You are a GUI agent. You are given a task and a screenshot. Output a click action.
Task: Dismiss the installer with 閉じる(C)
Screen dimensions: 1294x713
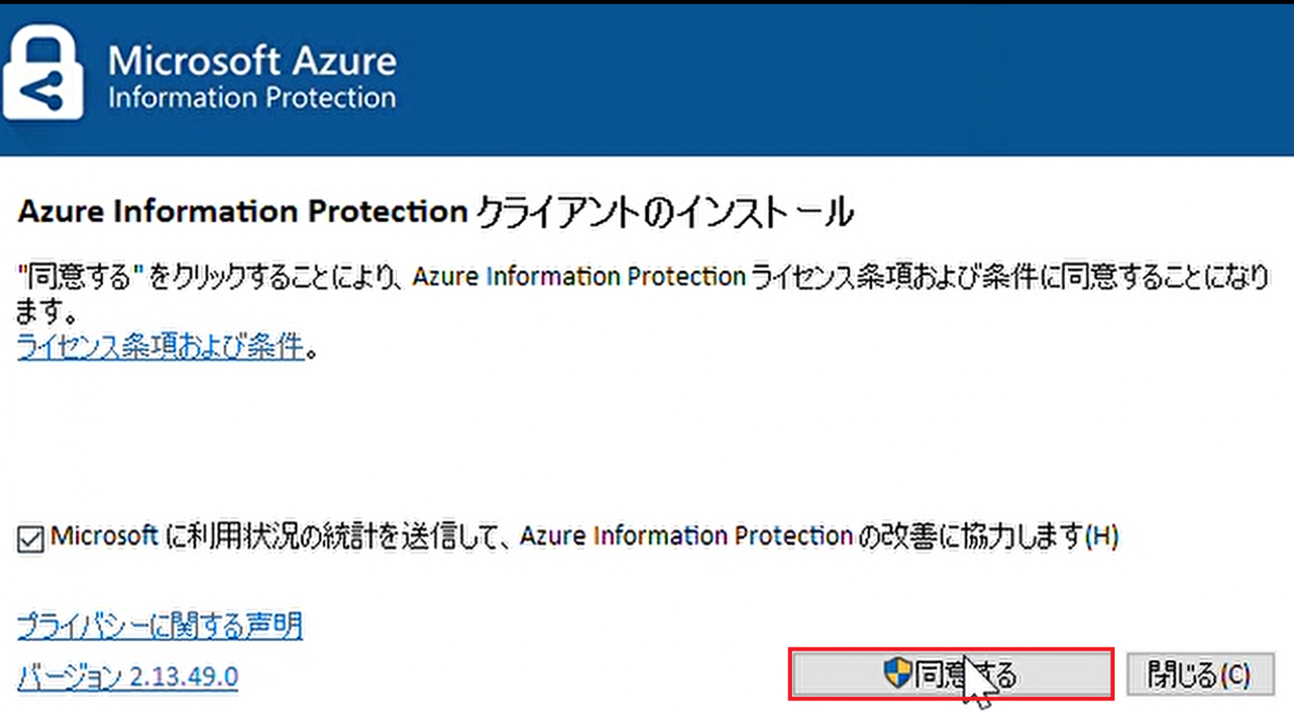click(x=1200, y=673)
